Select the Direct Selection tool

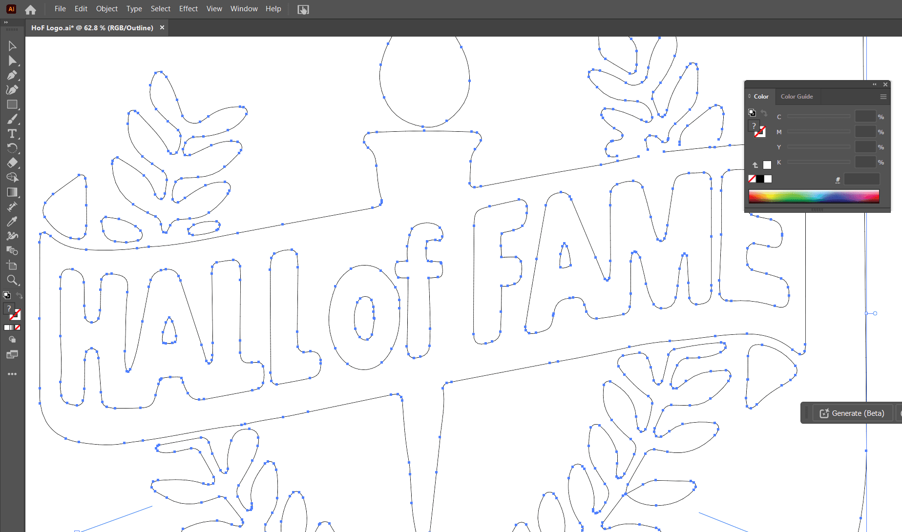[12, 61]
